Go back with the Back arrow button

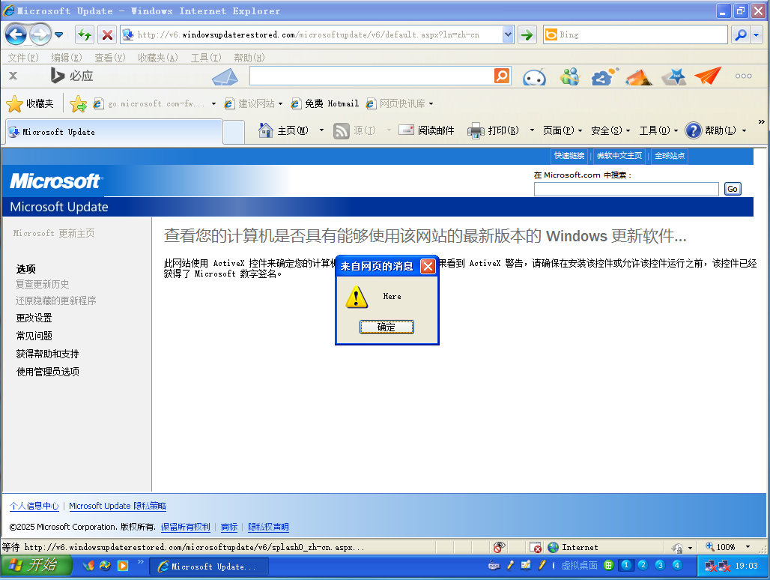[x=16, y=34]
